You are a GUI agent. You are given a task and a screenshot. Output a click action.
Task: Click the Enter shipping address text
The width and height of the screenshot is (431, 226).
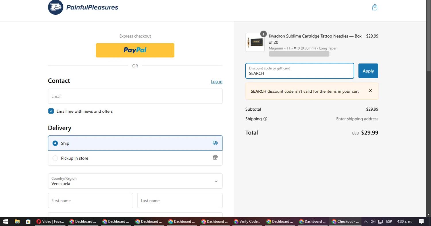357,119
